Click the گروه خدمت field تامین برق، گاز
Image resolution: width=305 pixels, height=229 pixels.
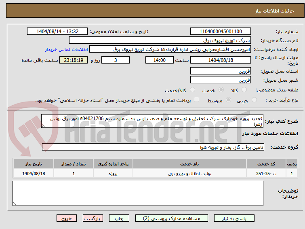pyautogui.click(x=153, y=147)
